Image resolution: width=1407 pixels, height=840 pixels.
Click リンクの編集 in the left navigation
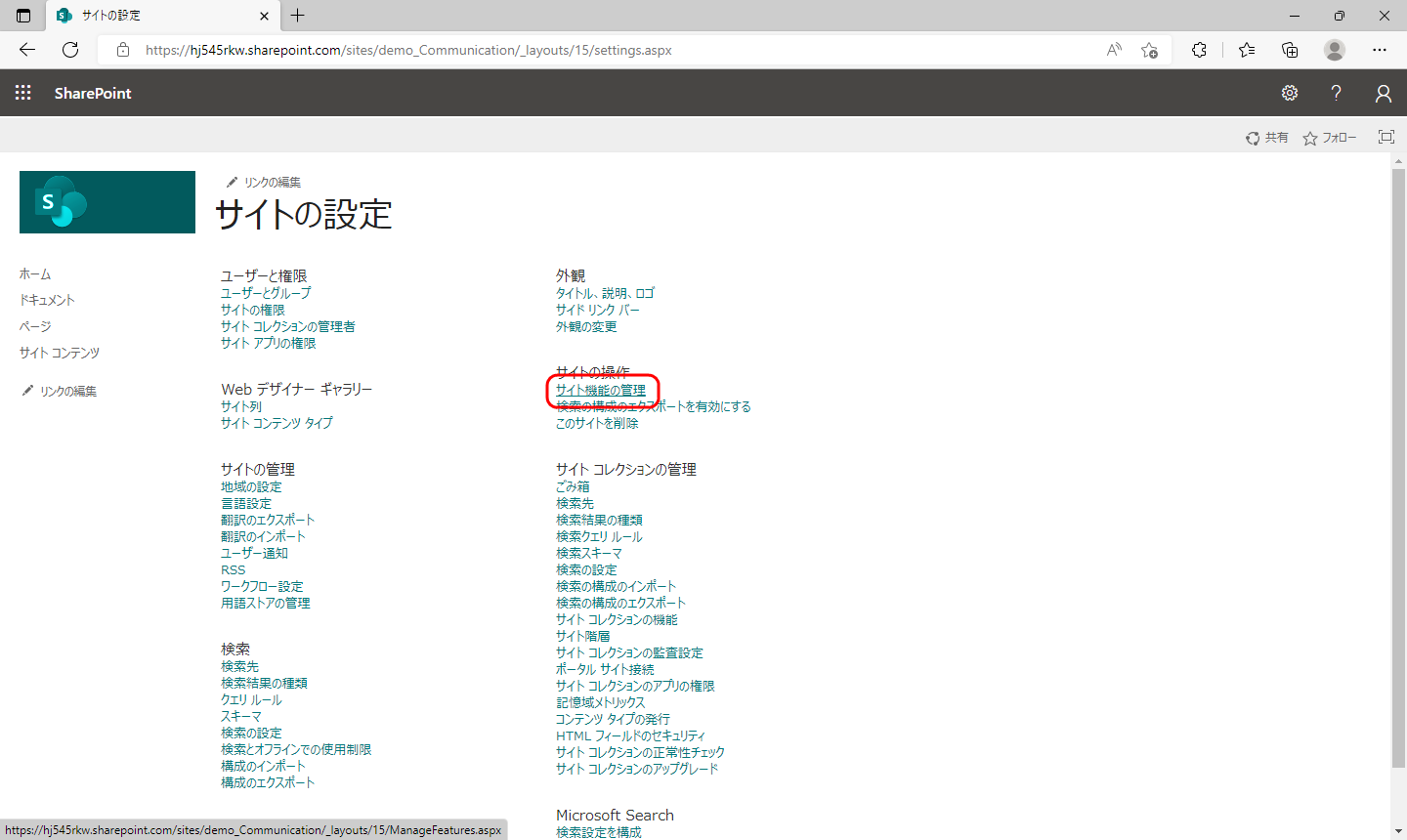tap(60, 391)
